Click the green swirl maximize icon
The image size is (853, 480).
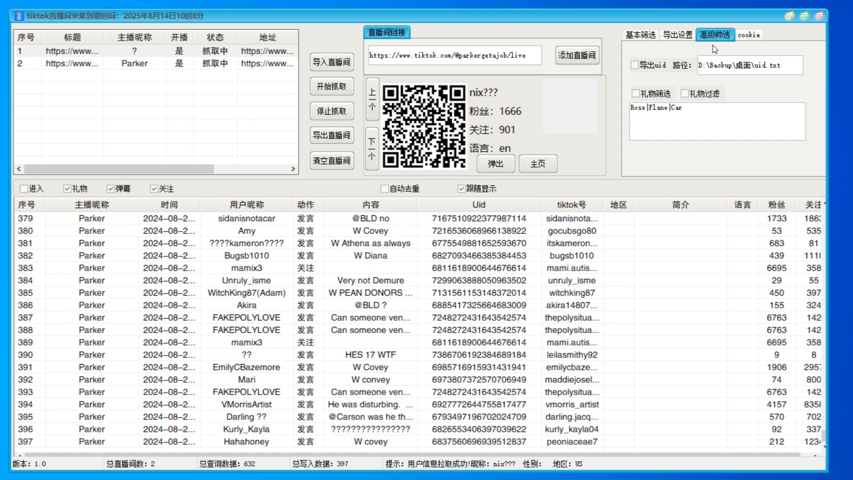(x=804, y=16)
